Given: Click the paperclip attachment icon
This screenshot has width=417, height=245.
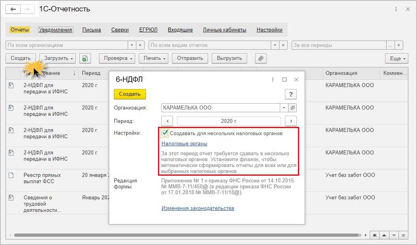Looking at the screenshot, I should tap(261, 58).
